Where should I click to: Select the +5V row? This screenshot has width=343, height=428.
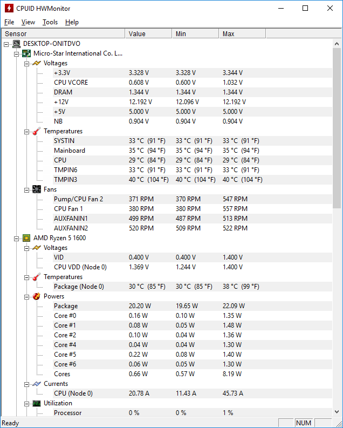tap(193, 112)
